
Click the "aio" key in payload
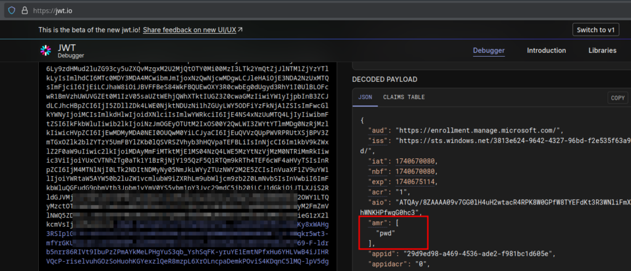(x=378, y=202)
